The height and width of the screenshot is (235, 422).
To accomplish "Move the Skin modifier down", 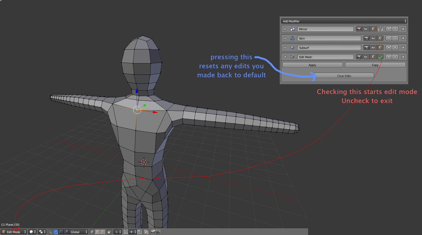I will pos(395,38).
